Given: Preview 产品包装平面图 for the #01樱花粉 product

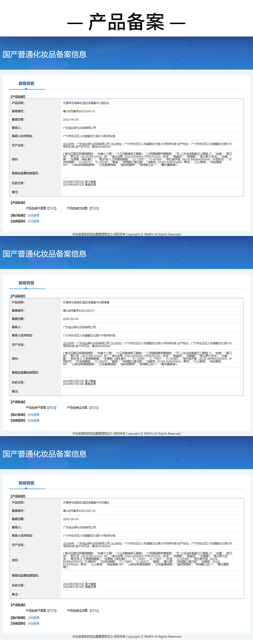Looking at the screenshot, I should (x=52, y=208).
